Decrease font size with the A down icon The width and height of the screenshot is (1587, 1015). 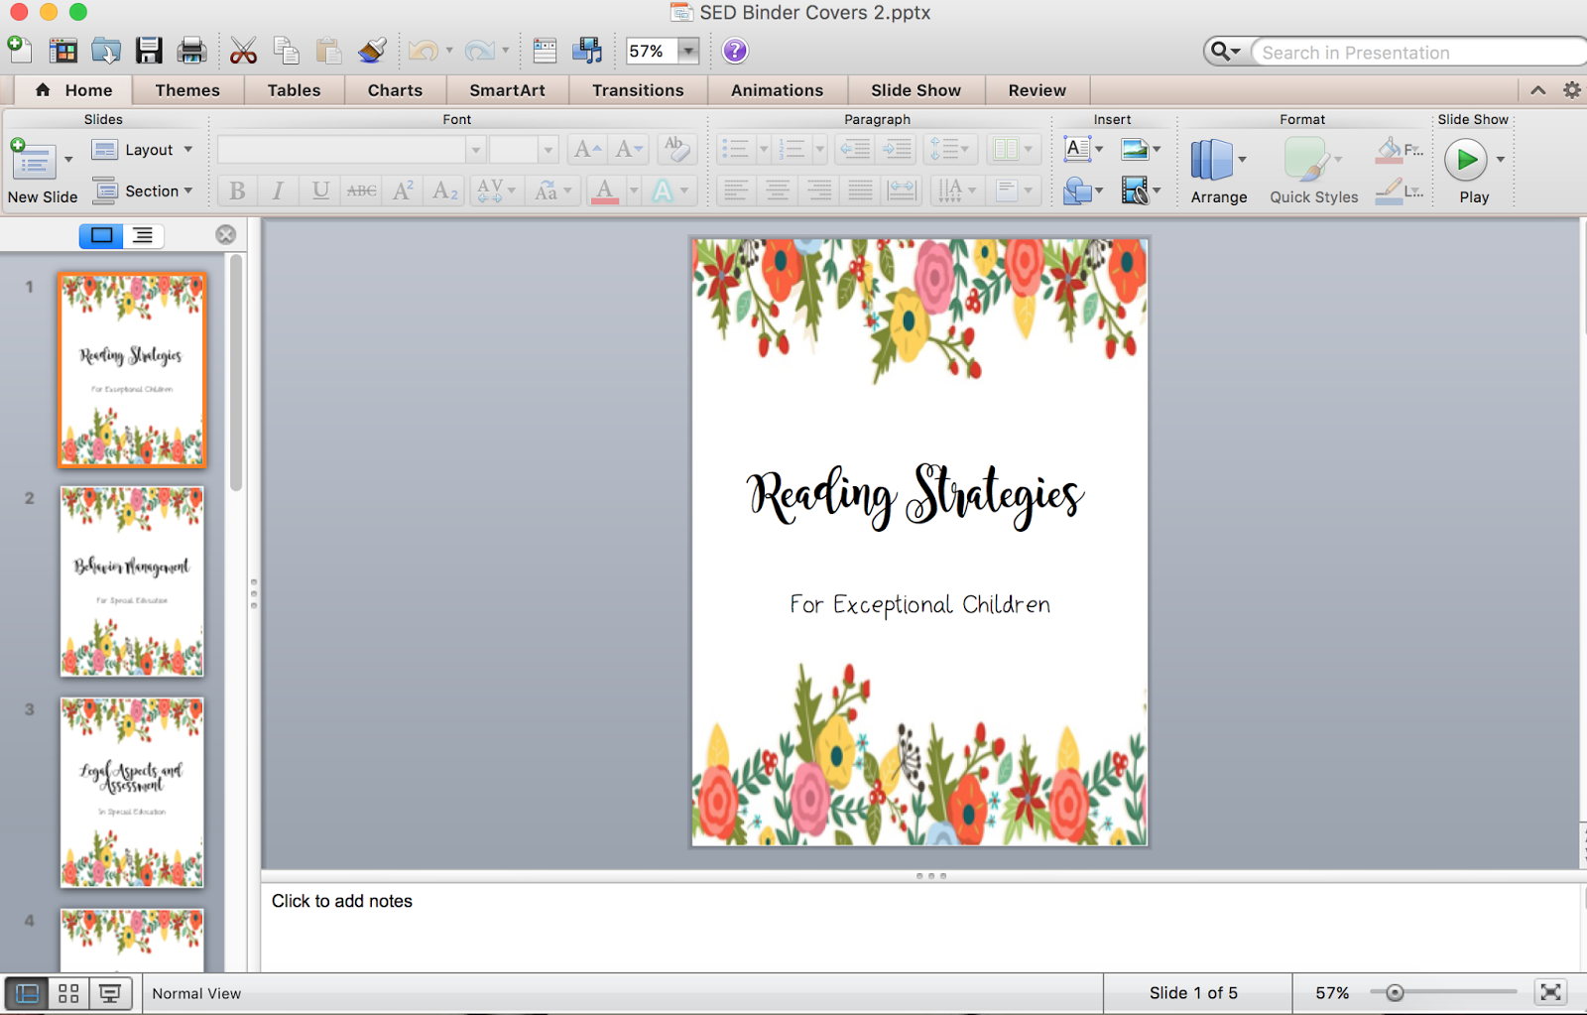pos(629,149)
